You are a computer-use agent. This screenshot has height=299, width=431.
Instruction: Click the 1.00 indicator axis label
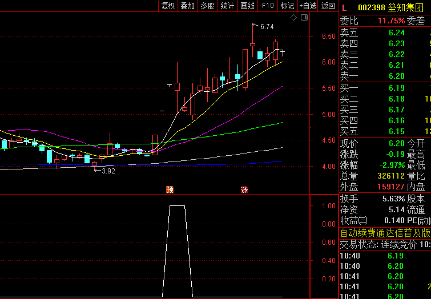tap(329, 206)
